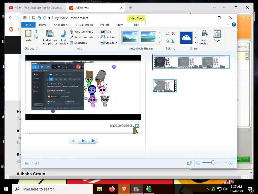View preview in full screen
The width and height of the screenshot is (258, 194).
pos(137,126)
